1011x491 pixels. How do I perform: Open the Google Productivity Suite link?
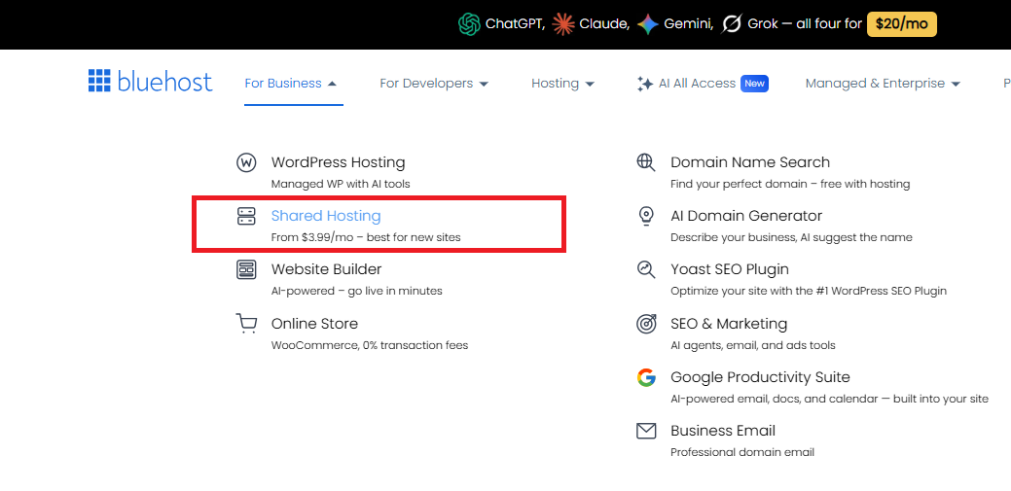click(760, 377)
